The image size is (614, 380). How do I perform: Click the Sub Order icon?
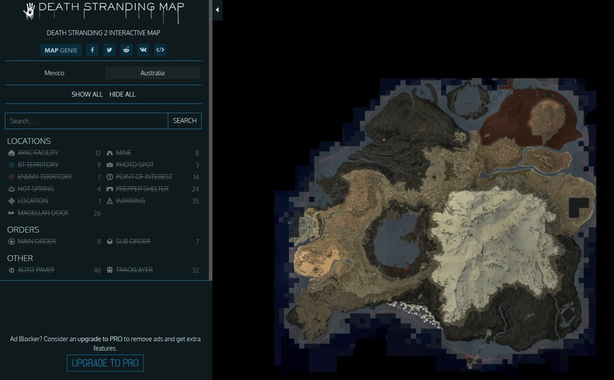pyautogui.click(x=110, y=242)
